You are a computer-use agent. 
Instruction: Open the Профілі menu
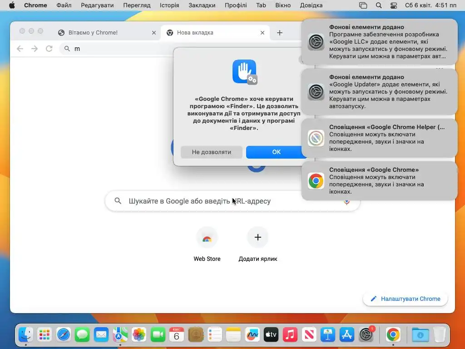tap(236, 5)
